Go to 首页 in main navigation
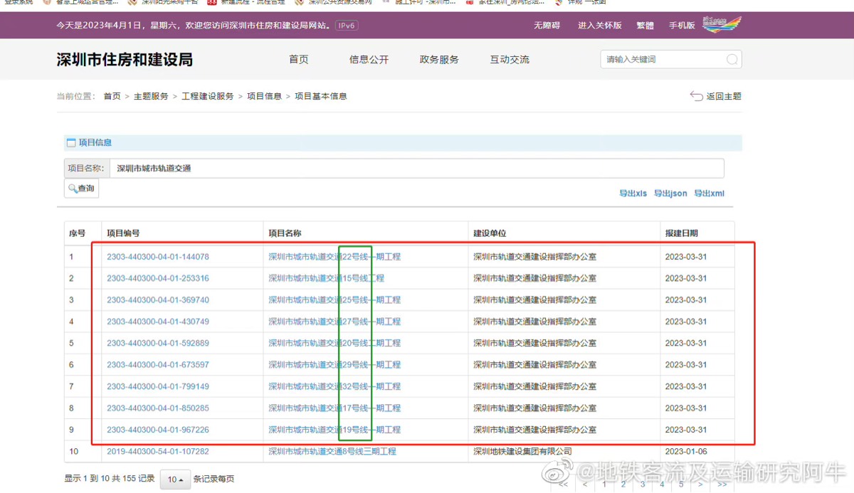Screen dimensions: 854x493 tap(299, 60)
